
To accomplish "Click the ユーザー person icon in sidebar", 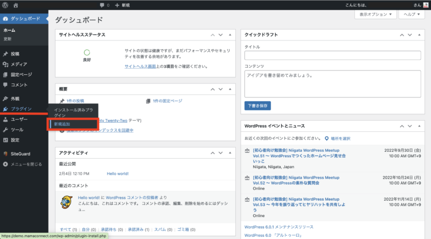I will tap(5, 120).
